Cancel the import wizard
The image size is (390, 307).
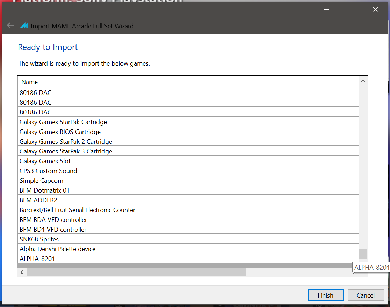click(366, 295)
